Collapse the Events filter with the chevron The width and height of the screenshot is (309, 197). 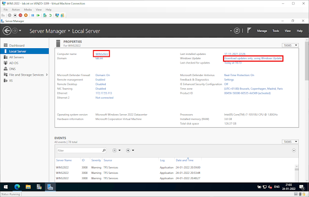coord(294,150)
